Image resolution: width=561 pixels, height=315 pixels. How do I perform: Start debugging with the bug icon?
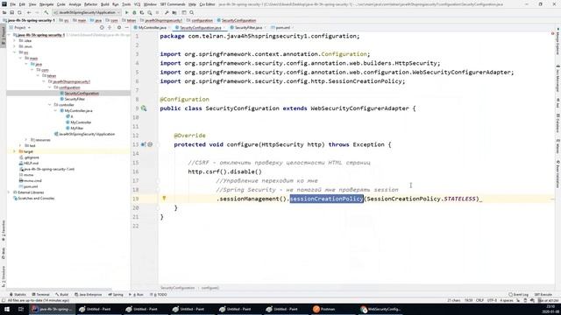pos(134,12)
